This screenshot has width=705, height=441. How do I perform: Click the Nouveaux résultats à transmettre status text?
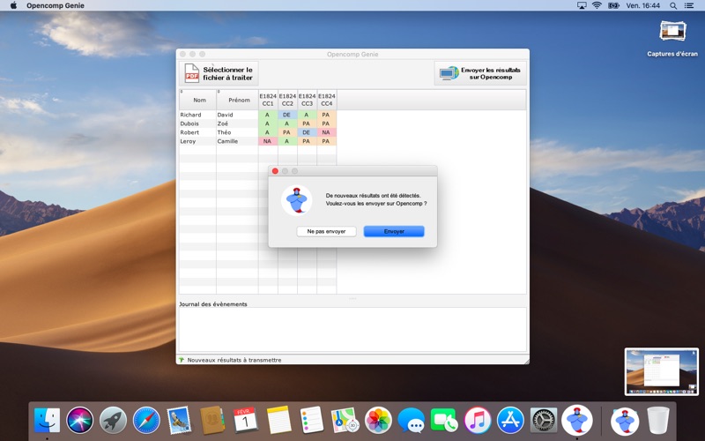234,360
